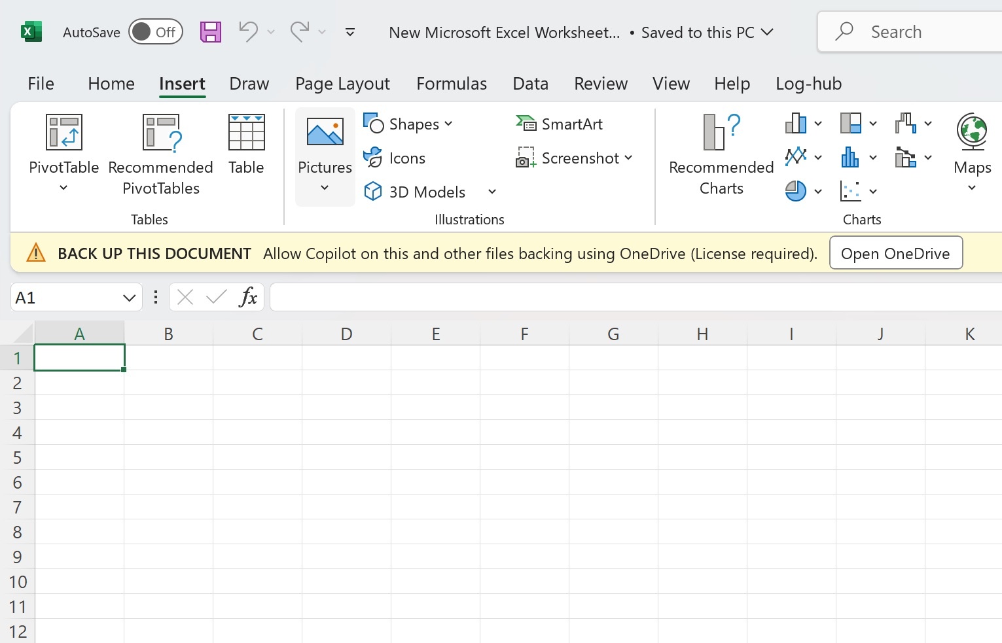The width and height of the screenshot is (1002, 643).
Task: Open the Shapes gallery
Action: (x=408, y=124)
